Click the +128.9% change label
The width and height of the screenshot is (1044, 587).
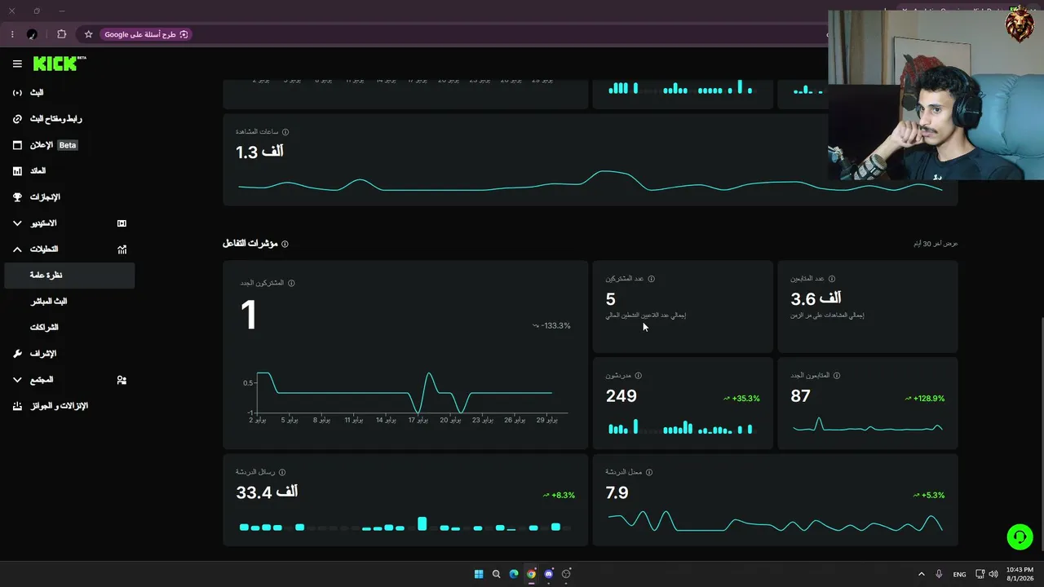click(x=924, y=399)
